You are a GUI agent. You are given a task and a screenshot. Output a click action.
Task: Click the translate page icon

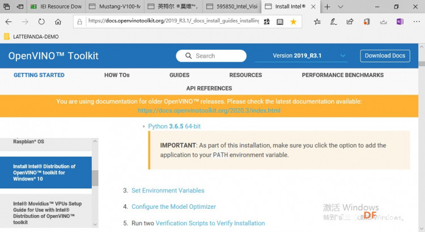(267, 22)
